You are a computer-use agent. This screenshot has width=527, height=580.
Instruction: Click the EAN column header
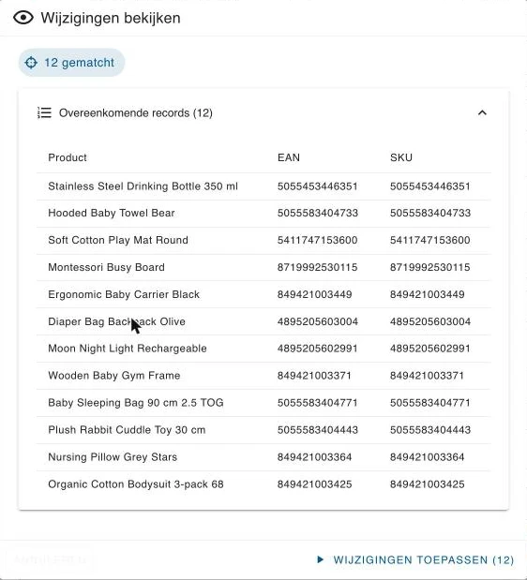pyautogui.click(x=289, y=157)
